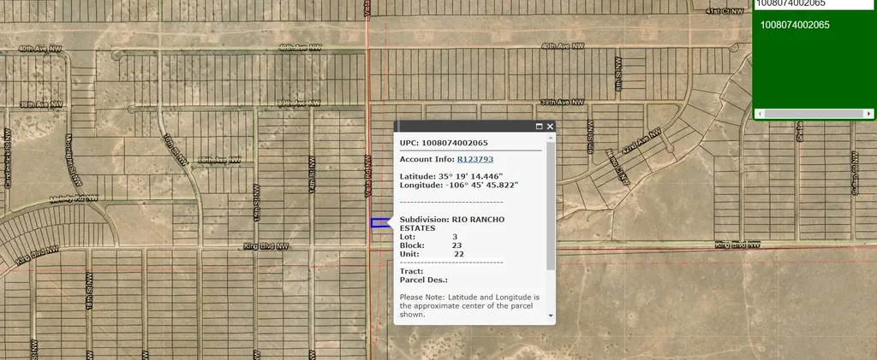Click the Longitude value in popup
The image size is (877, 360).
point(481,185)
